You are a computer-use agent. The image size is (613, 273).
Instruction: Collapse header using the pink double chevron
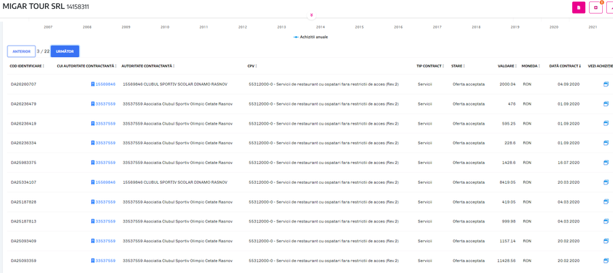[x=311, y=15]
